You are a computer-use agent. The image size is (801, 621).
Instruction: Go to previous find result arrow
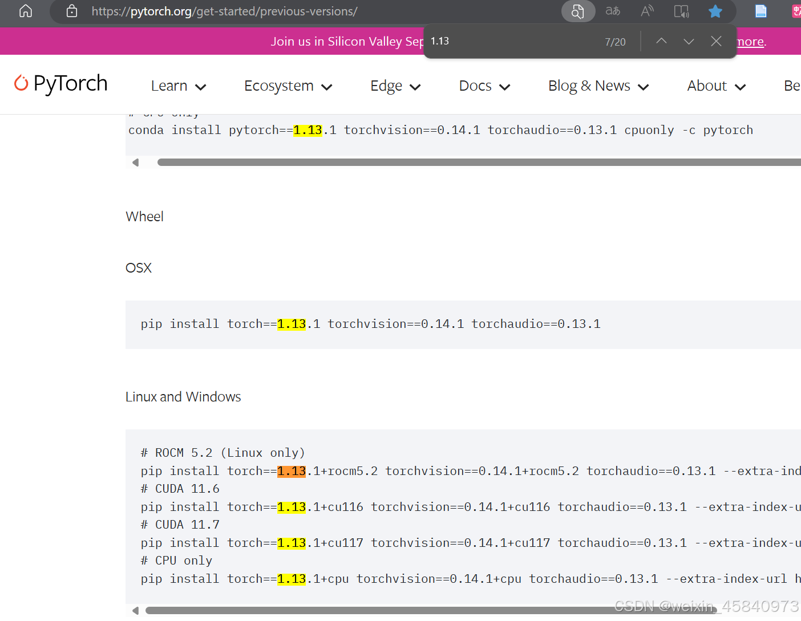click(x=661, y=41)
